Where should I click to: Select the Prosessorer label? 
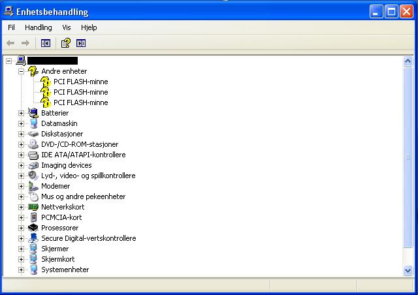59,228
